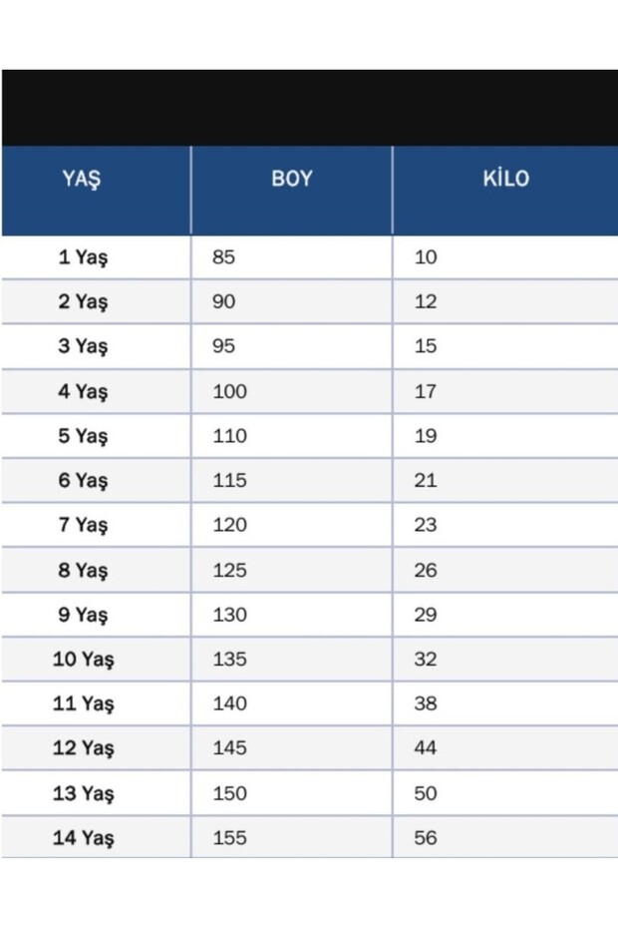Screen dimensions: 618x928
Task: Click height value 125 in the 8 Yaş row
Action: click(229, 570)
